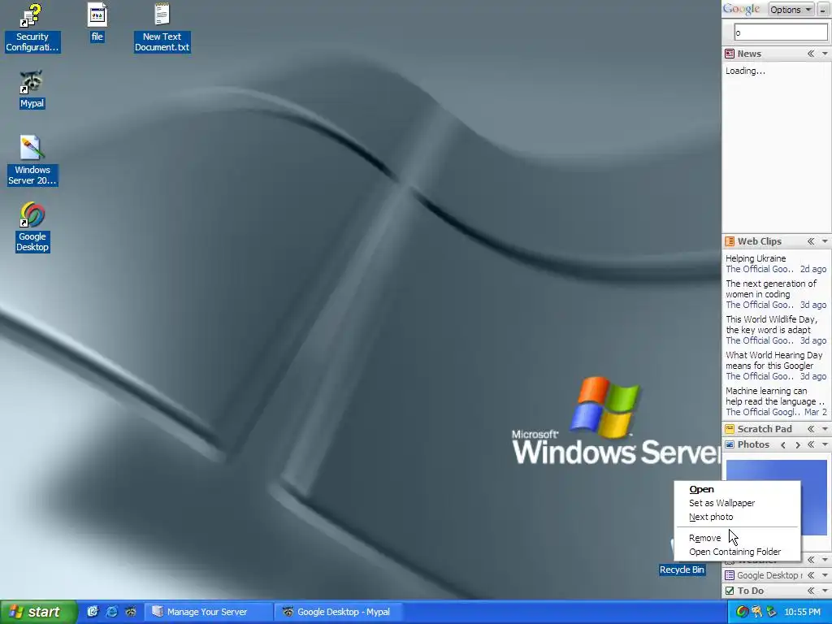Screen dimensions: 832x624
Task: Expand the News panel with double chevron
Action: 811,54
